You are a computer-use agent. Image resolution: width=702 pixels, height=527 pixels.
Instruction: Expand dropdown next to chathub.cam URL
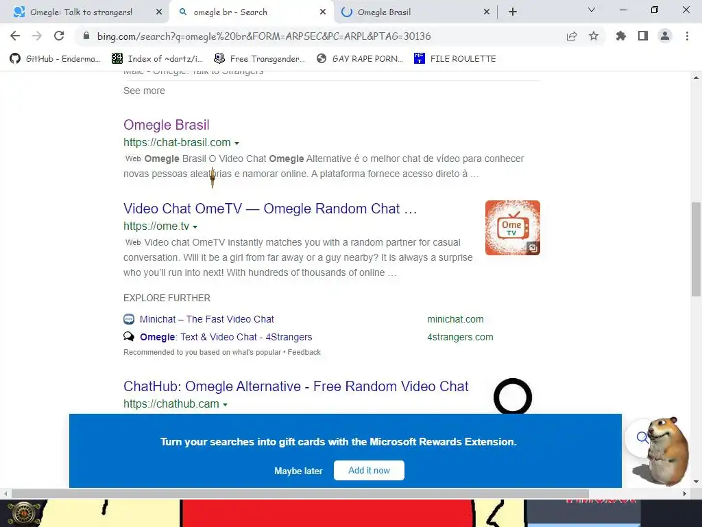[225, 404]
